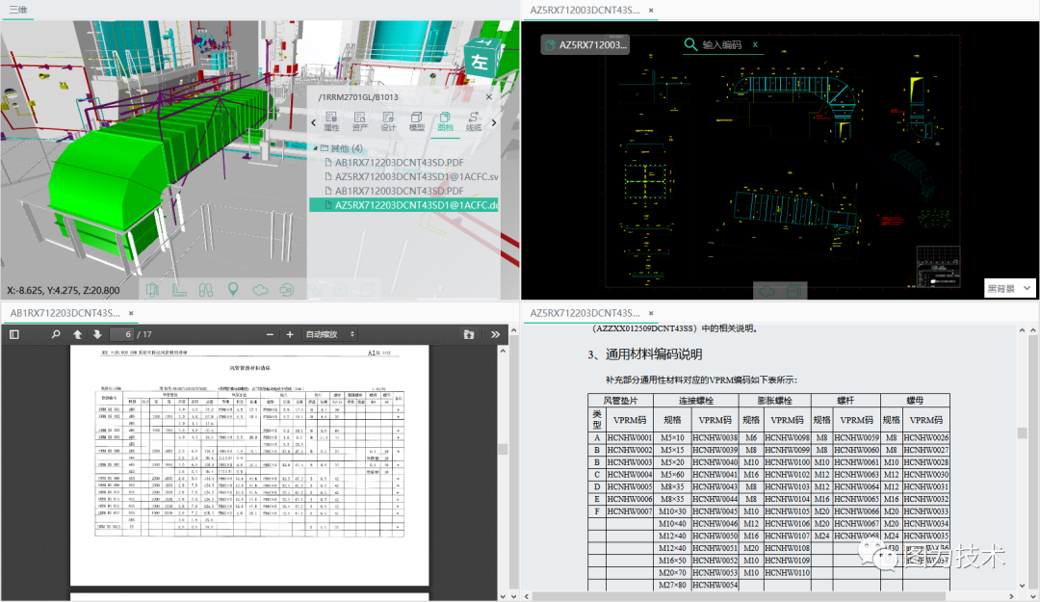Focus the 输入编码 search field
Viewport: 1040px width, 602px height.
click(x=722, y=44)
